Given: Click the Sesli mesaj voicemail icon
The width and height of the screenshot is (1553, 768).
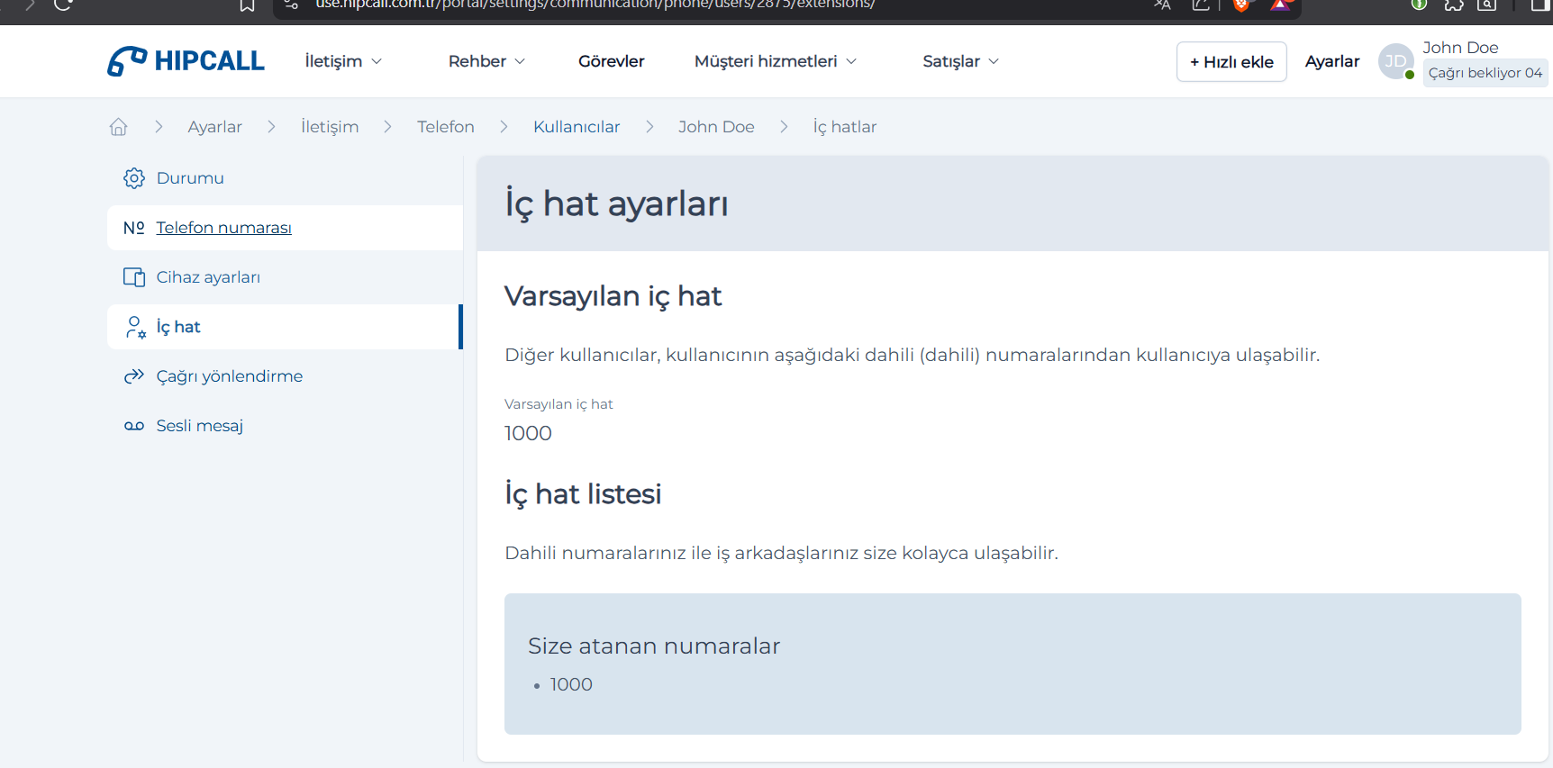Looking at the screenshot, I should tap(134, 426).
